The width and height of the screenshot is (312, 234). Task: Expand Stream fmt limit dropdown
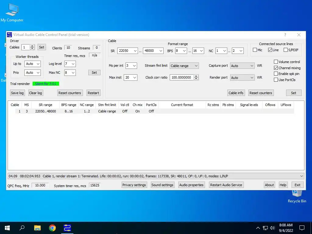[184, 66]
